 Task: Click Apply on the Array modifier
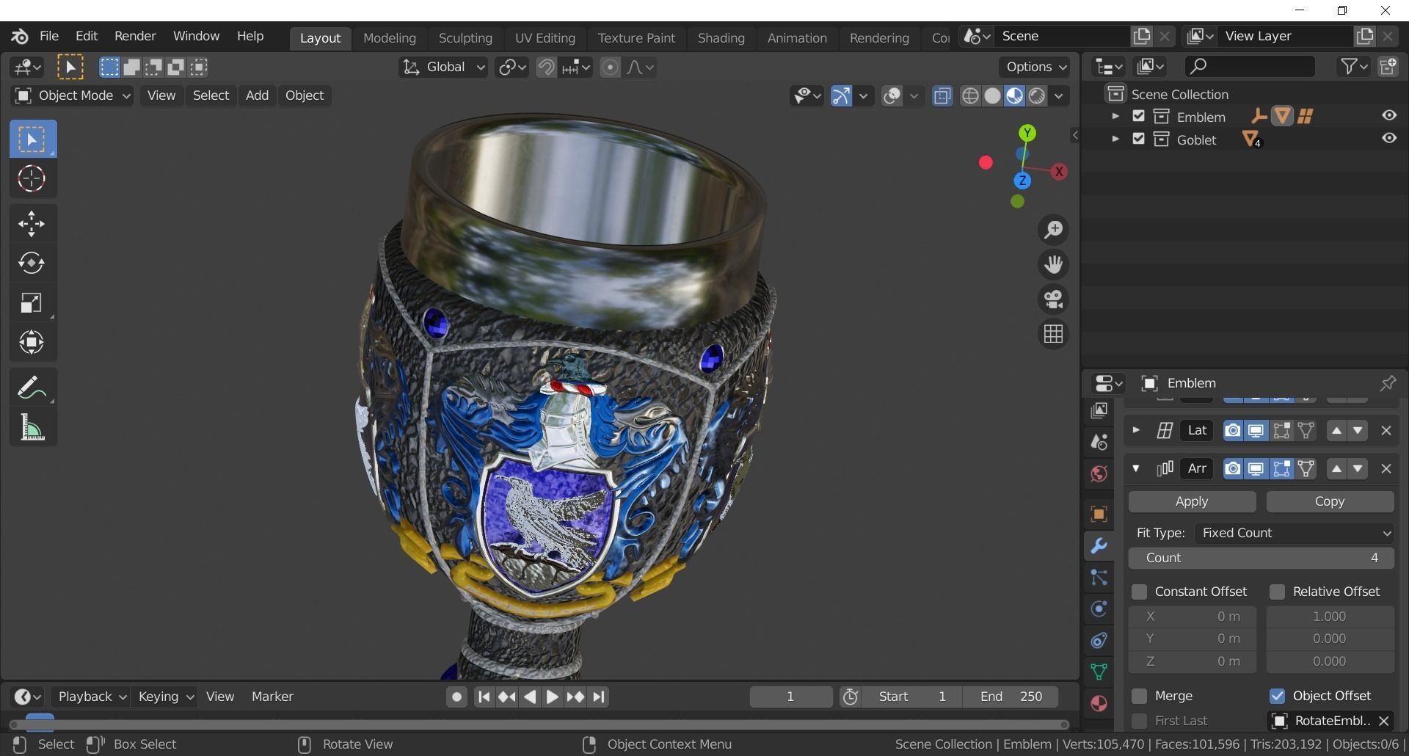tap(1192, 502)
